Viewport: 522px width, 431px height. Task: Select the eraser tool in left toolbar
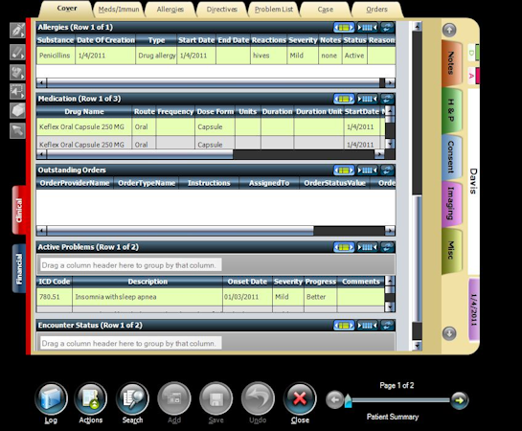17,110
